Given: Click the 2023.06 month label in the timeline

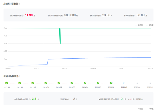Looking at the screenshot, I should click(111, 87).
